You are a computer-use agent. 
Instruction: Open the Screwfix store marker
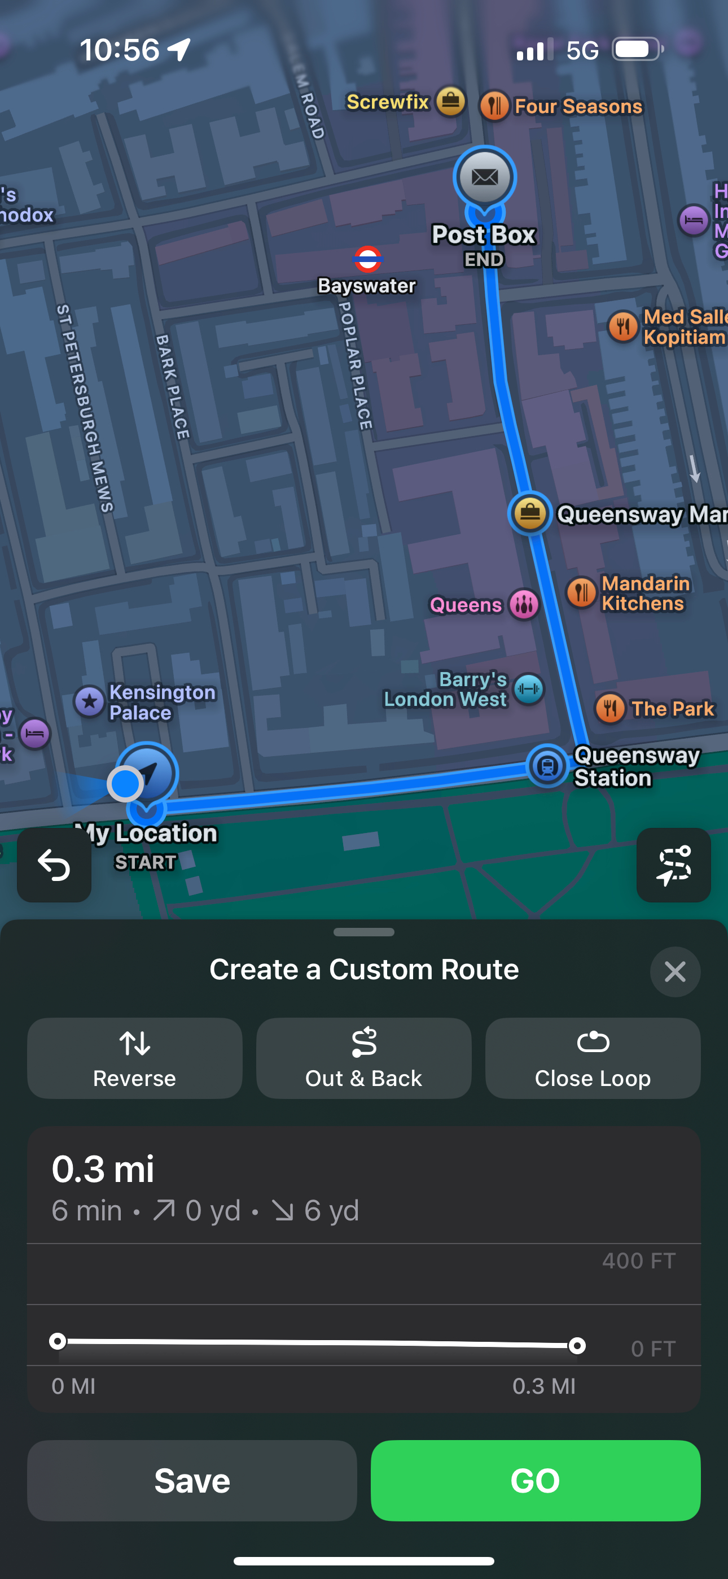coord(450,102)
